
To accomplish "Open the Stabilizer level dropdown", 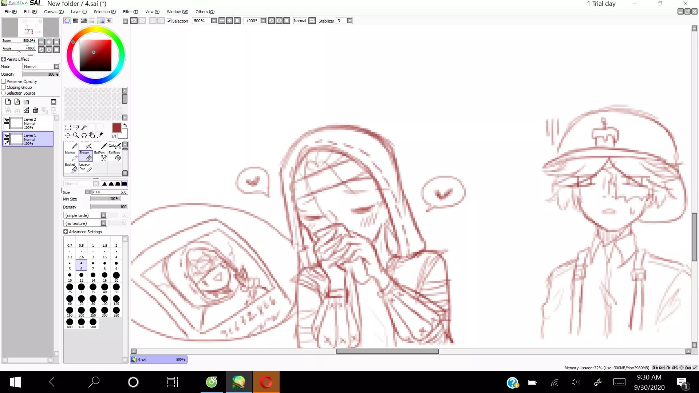I will 349,21.
